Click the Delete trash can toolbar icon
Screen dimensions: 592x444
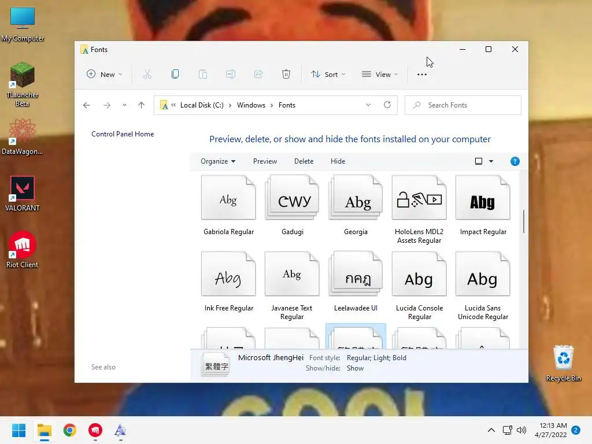pos(286,75)
